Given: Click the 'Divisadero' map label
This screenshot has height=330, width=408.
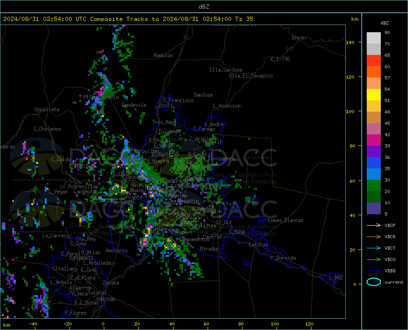Looking at the screenshot, I should (x=221, y=158).
